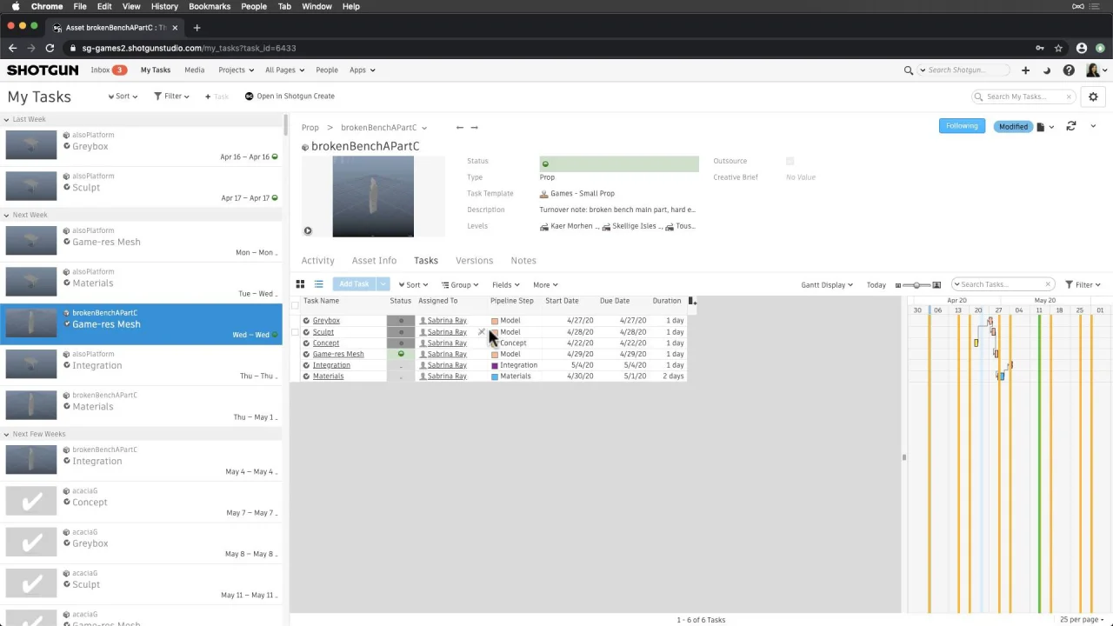Viewport: 1113px width, 626px height.
Task: Click the Search My Tasks input field
Action: [x=1023, y=97]
